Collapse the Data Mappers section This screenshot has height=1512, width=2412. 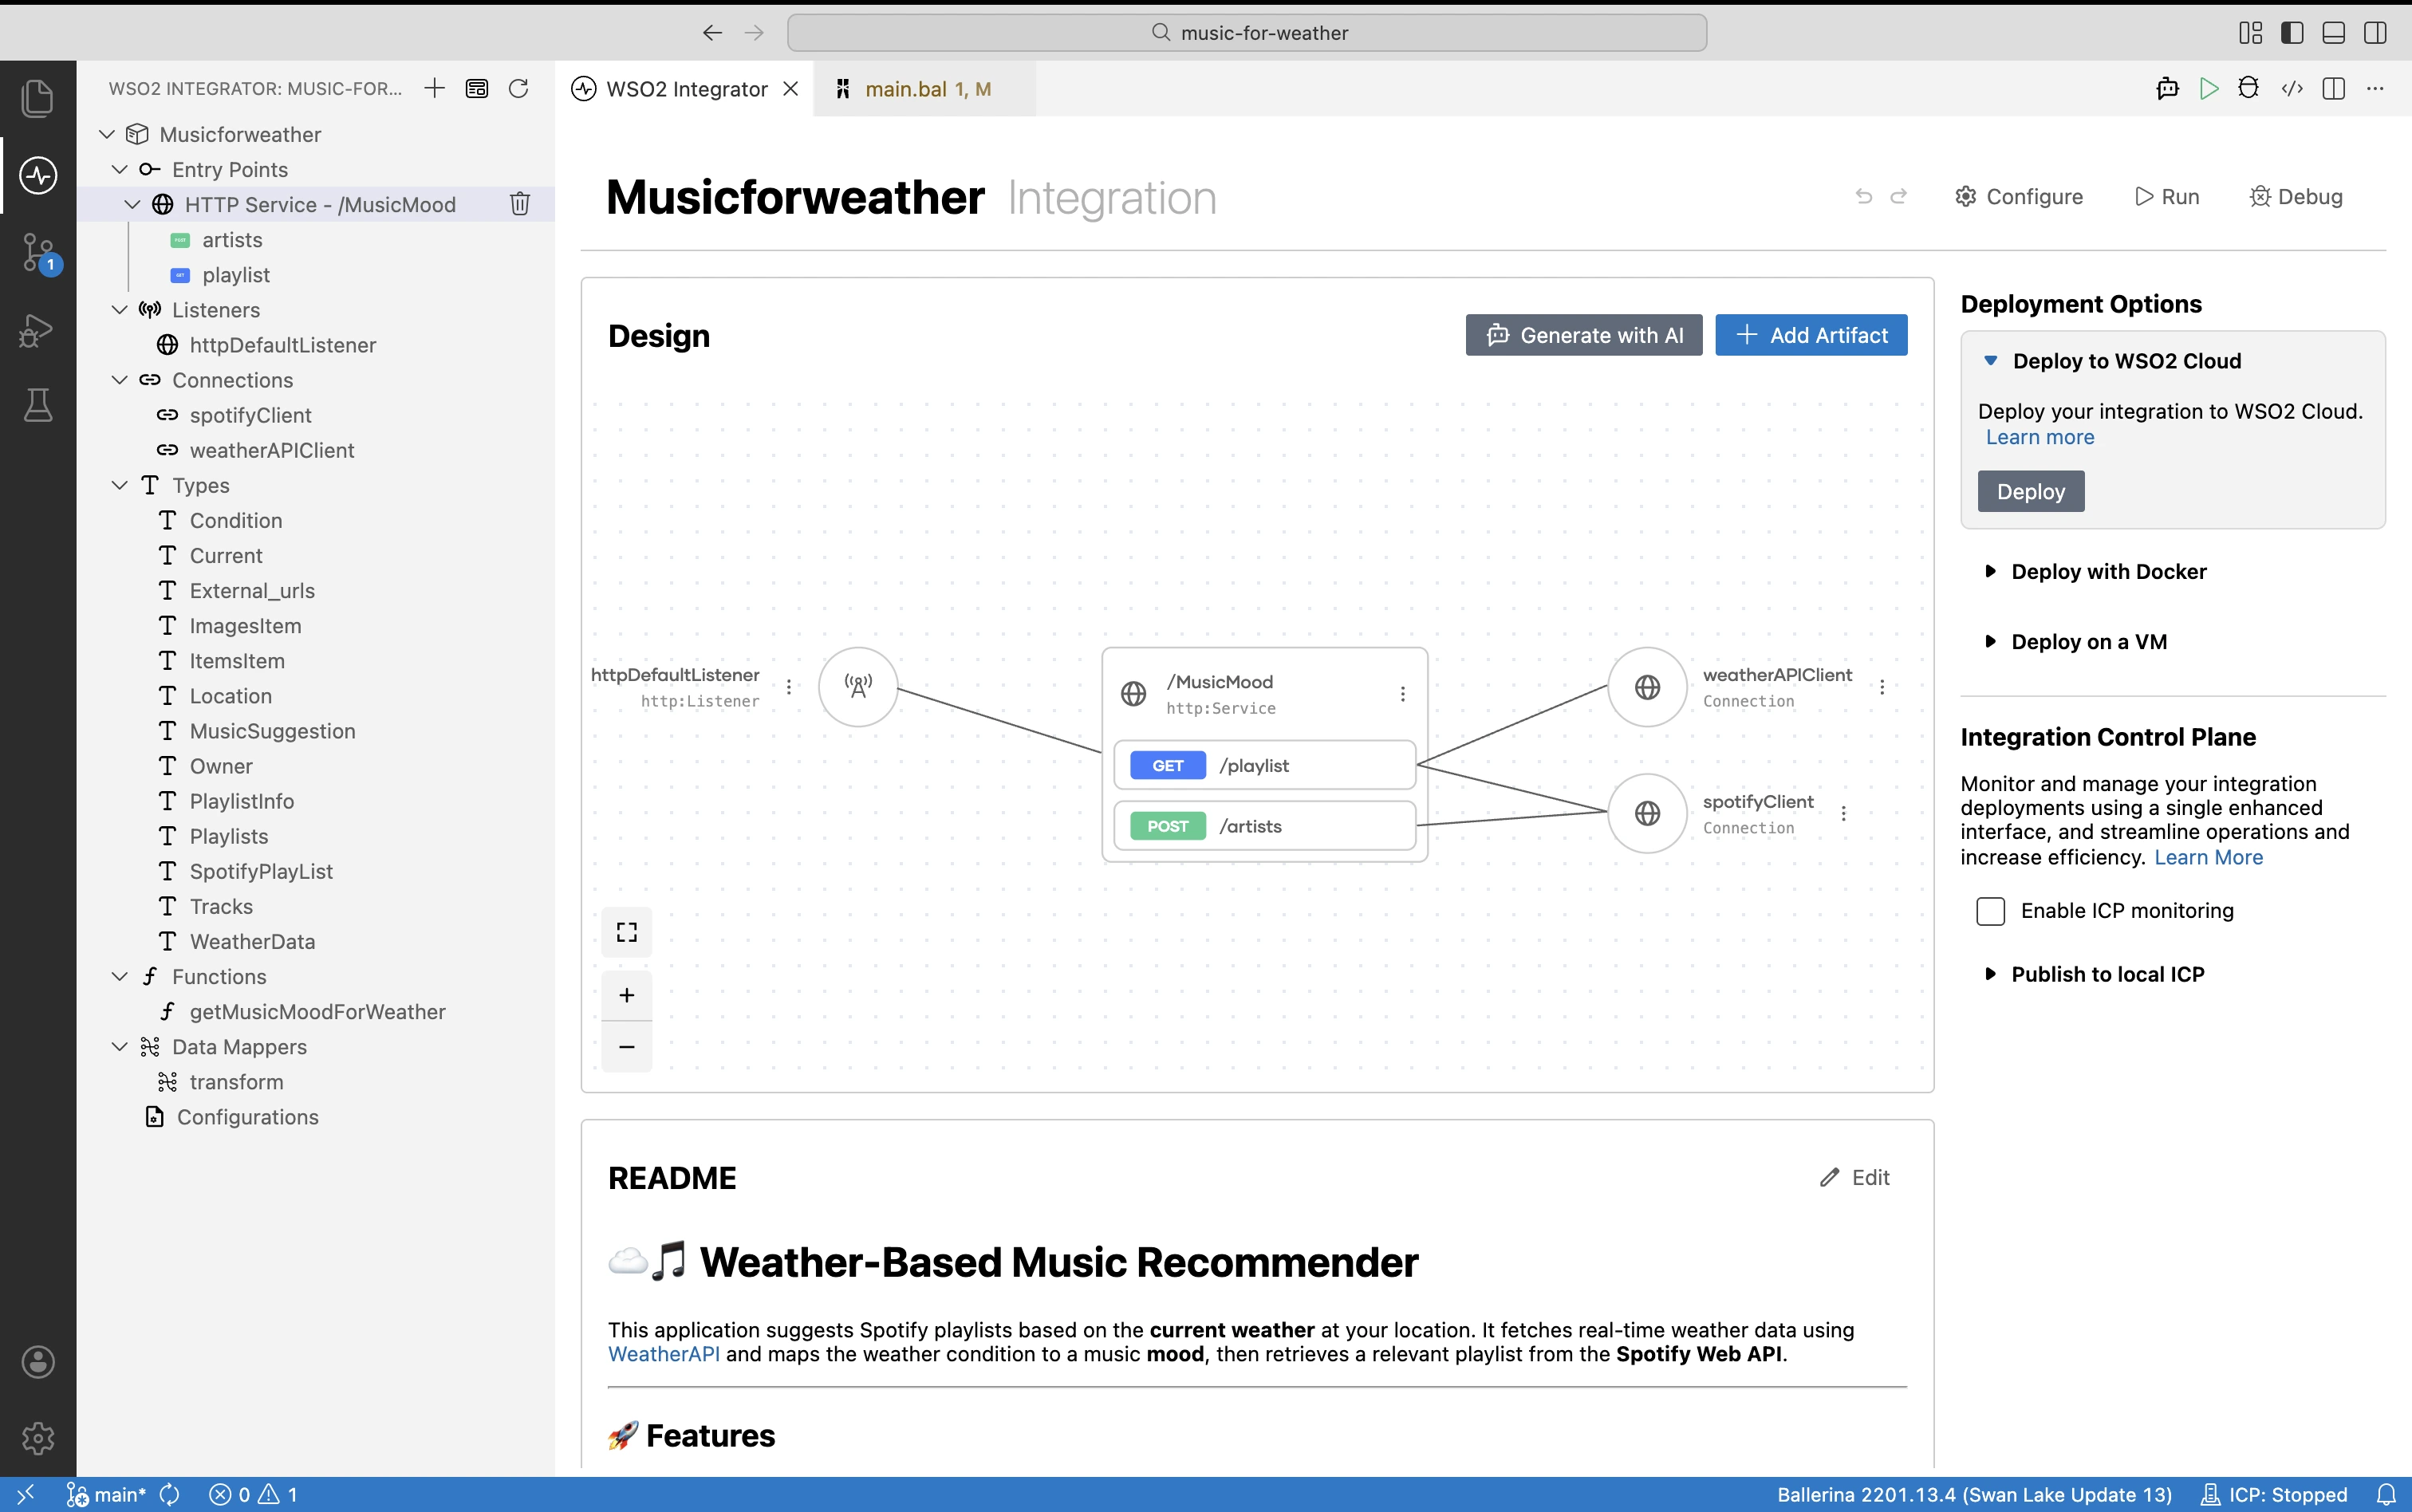pos(120,1047)
